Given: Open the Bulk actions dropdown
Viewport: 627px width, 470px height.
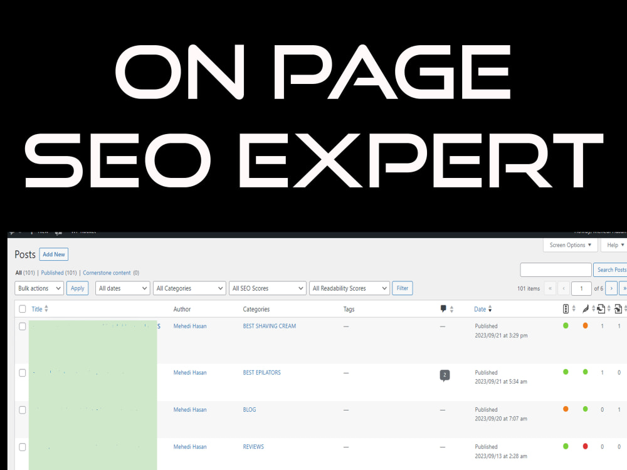Looking at the screenshot, I should pos(39,288).
